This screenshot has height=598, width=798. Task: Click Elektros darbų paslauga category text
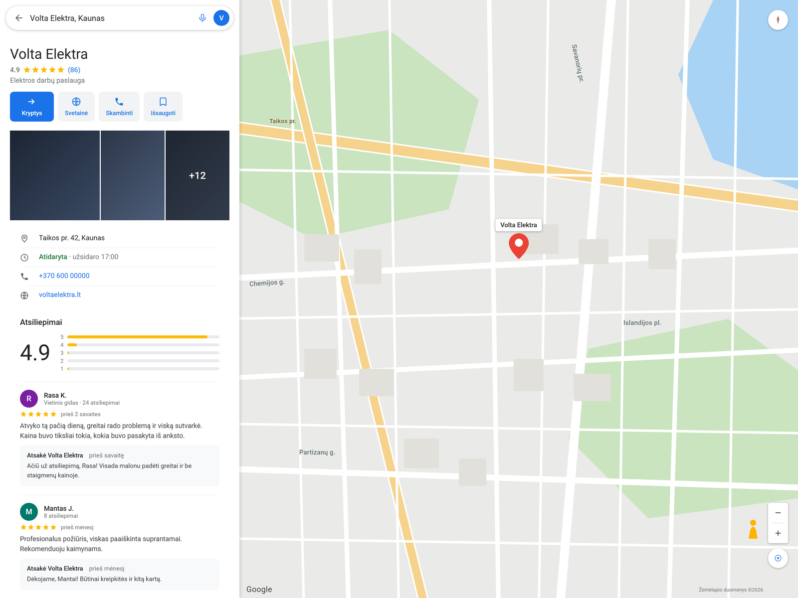pos(47,80)
